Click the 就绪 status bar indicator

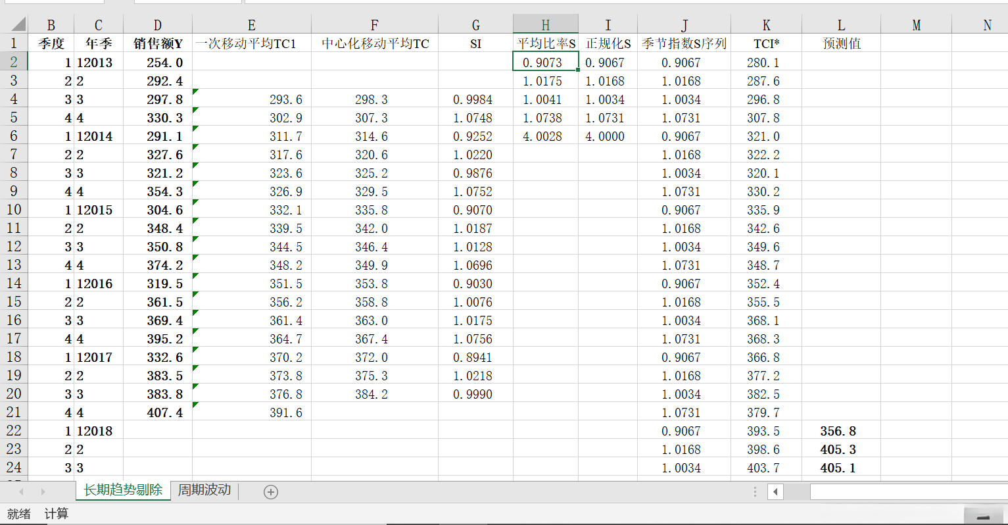click(19, 514)
